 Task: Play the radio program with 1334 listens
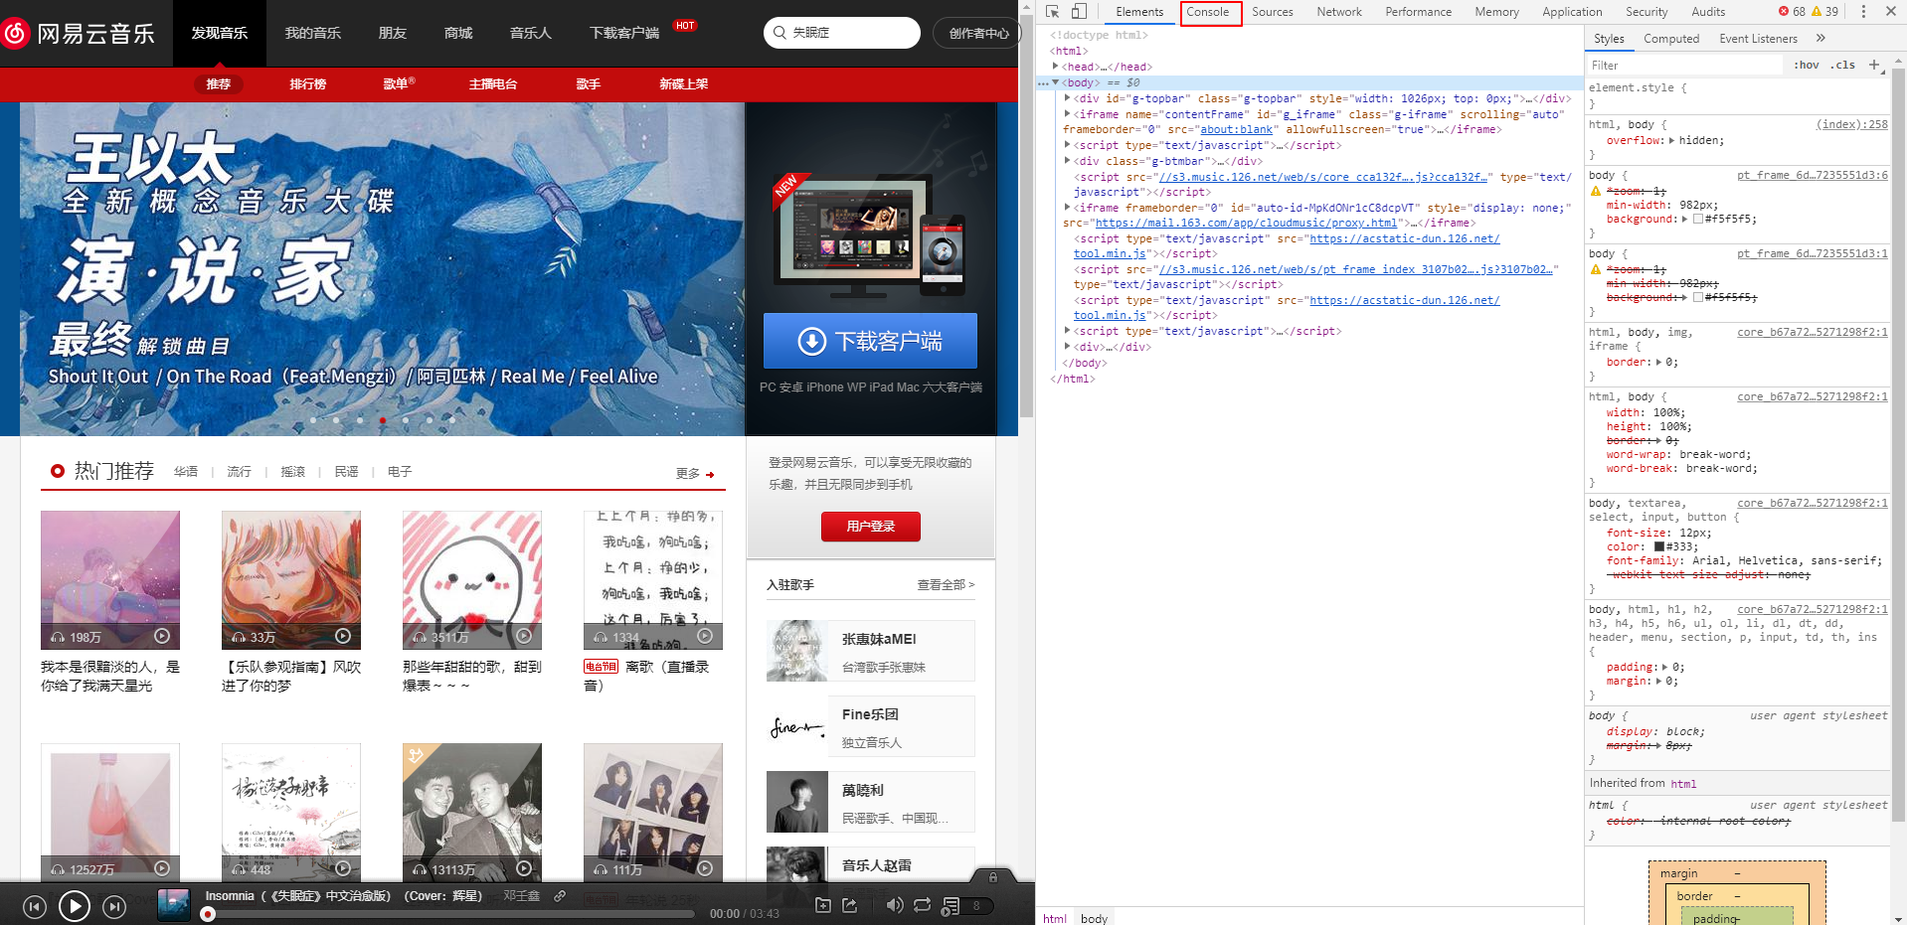(705, 636)
